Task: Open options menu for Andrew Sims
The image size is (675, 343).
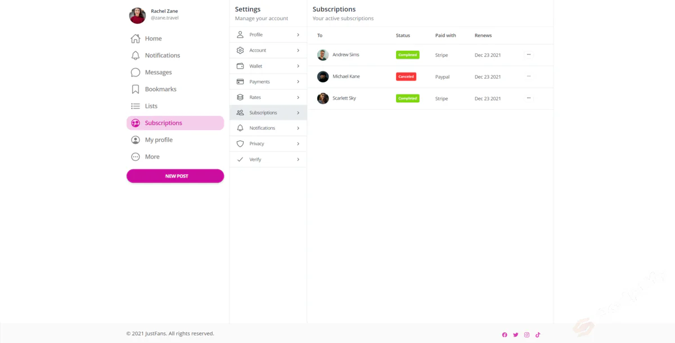Action: [528, 55]
